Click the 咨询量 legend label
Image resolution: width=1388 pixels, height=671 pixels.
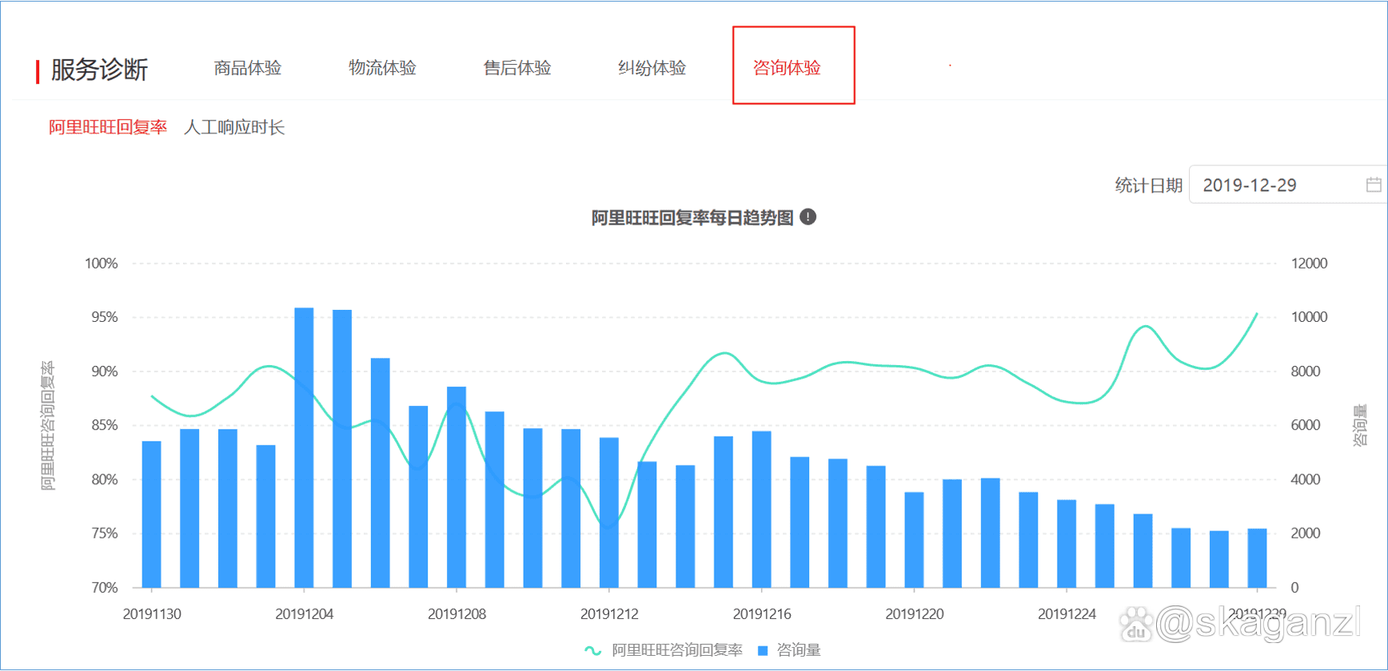[799, 650]
